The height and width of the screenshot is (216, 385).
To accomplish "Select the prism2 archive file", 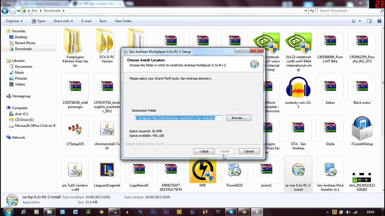I will tap(266, 172).
